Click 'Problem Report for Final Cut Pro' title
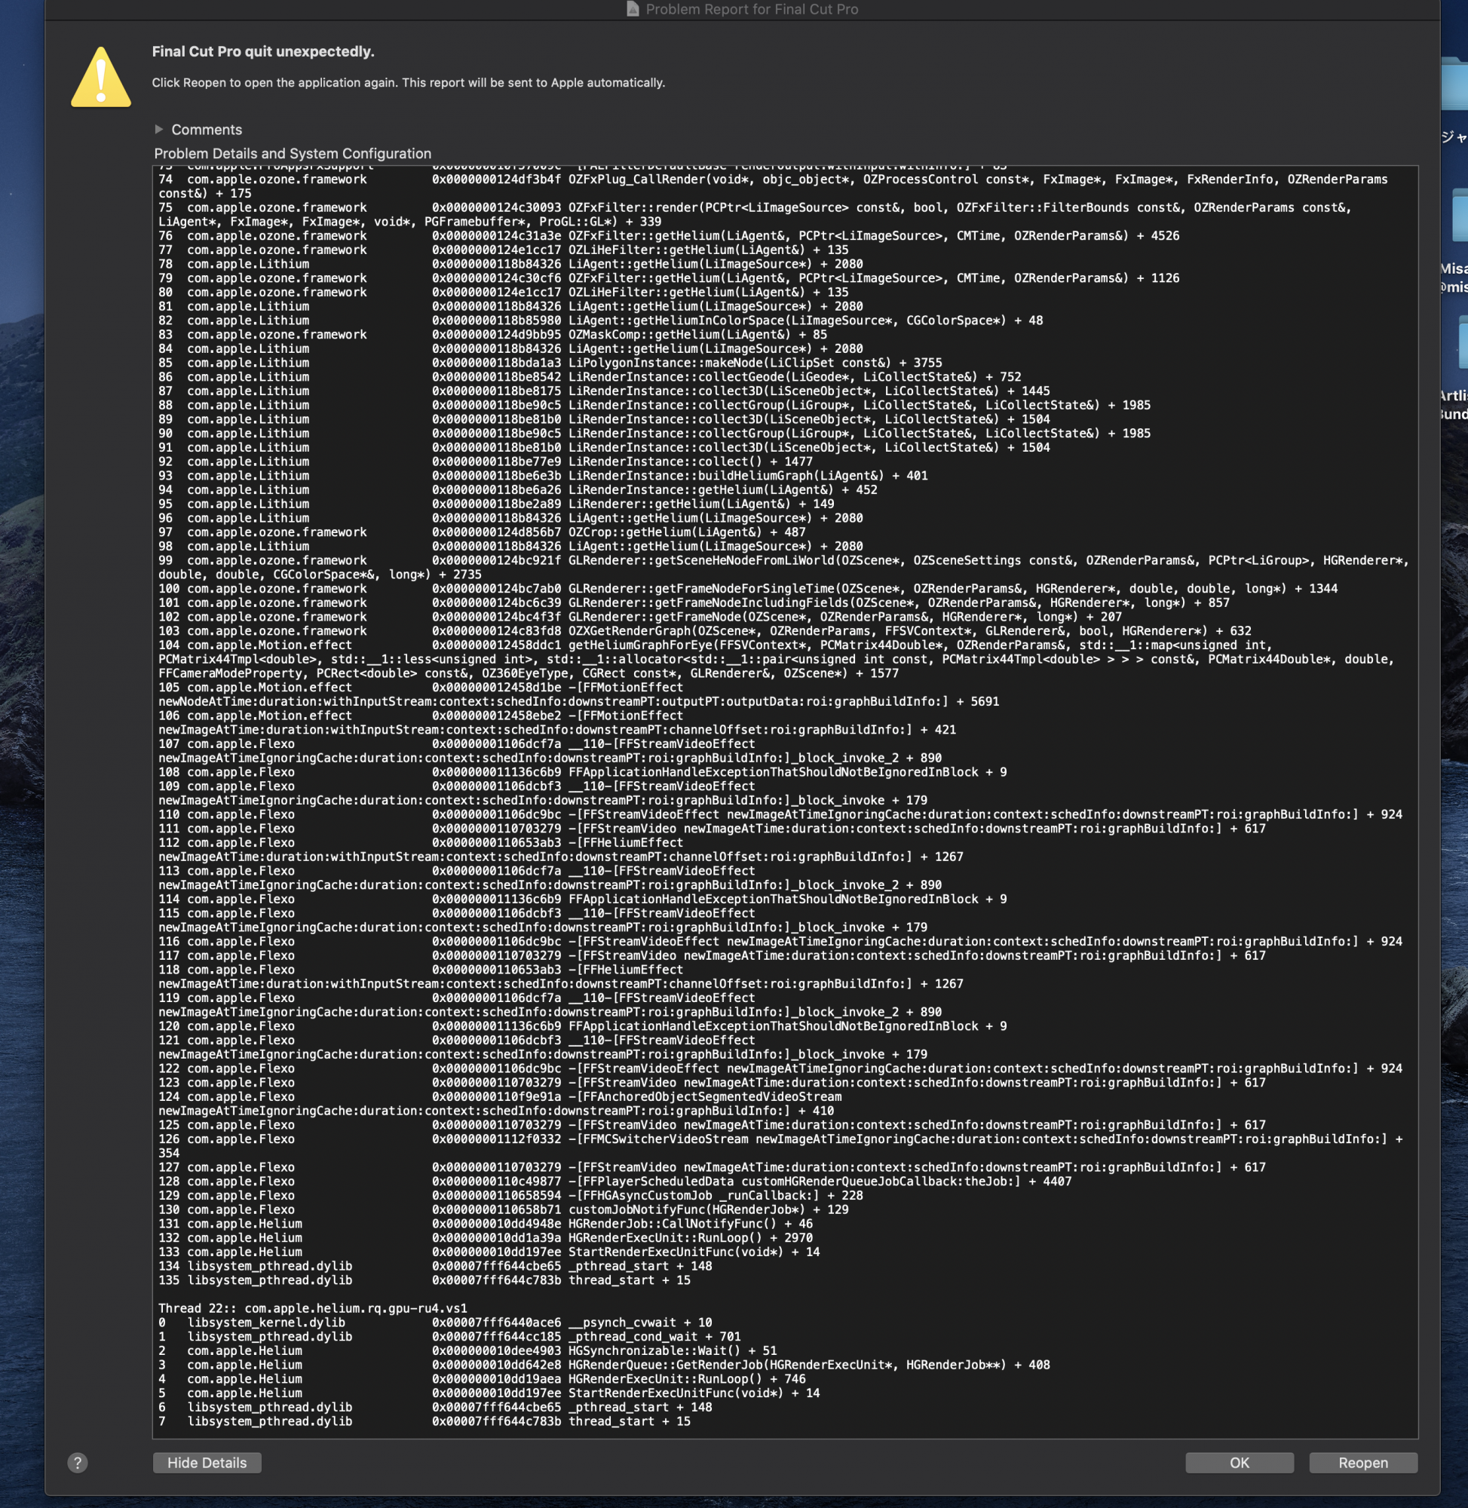The width and height of the screenshot is (1468, 1508). (752, 9)
